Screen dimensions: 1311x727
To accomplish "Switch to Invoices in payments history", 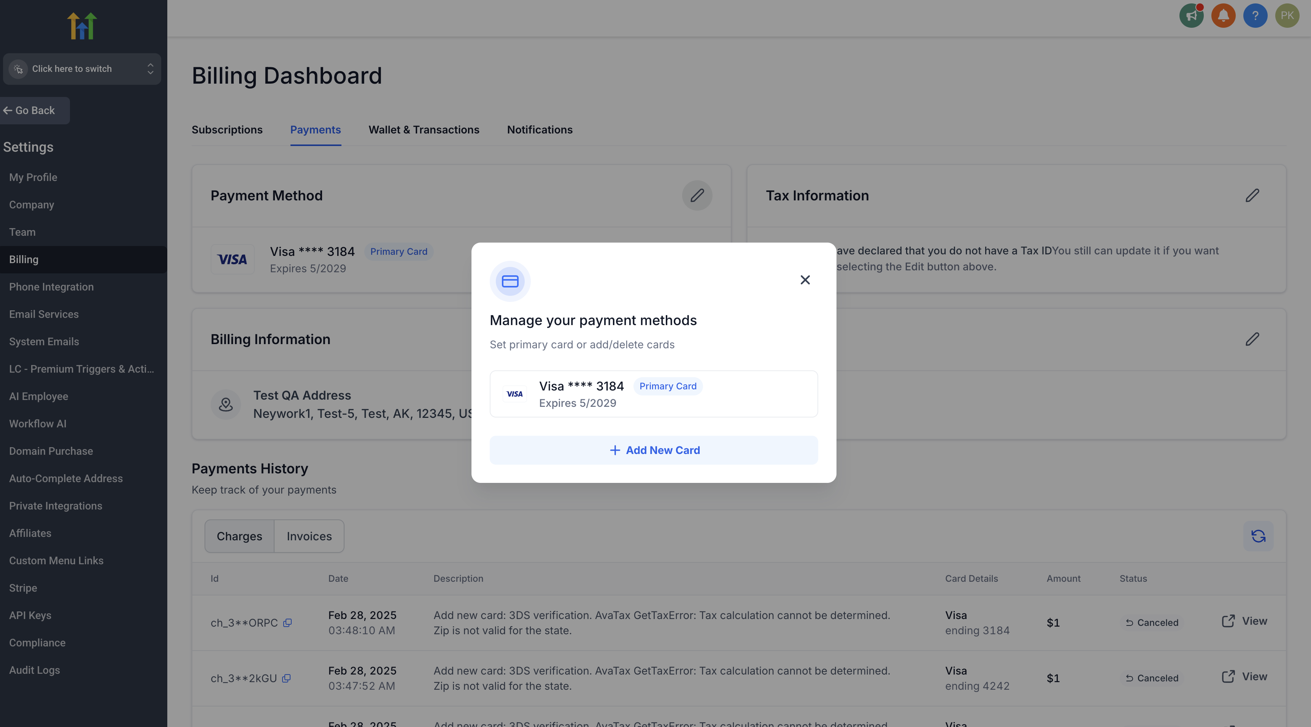I will pyautogui.click(x=309, y=536).
